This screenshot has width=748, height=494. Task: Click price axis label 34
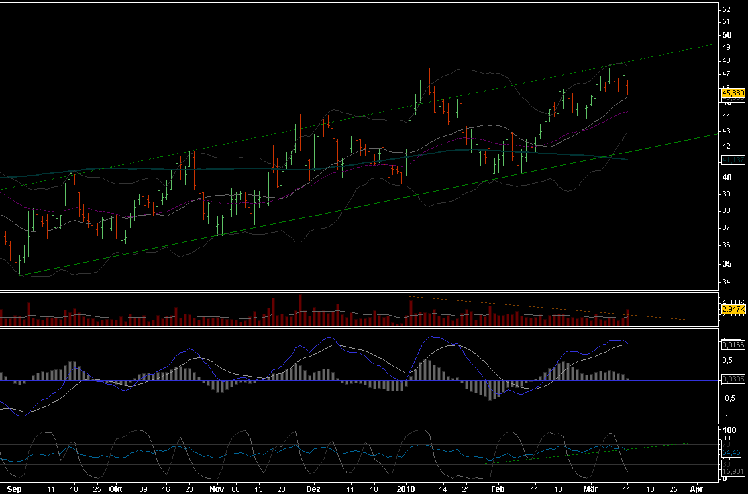point(727,282)
